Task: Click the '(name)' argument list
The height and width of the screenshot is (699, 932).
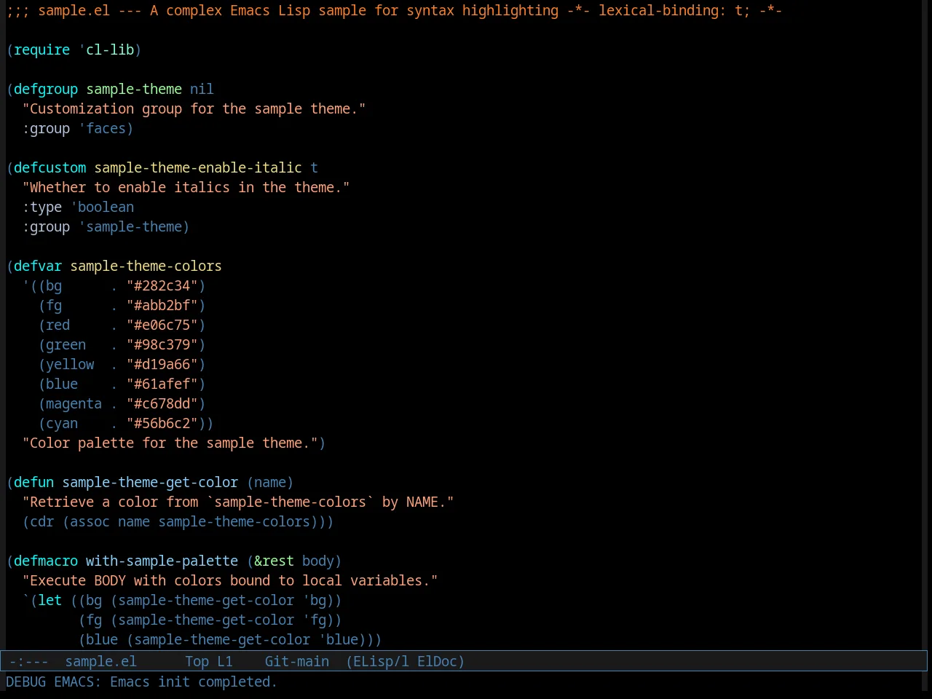Action: 270,482
